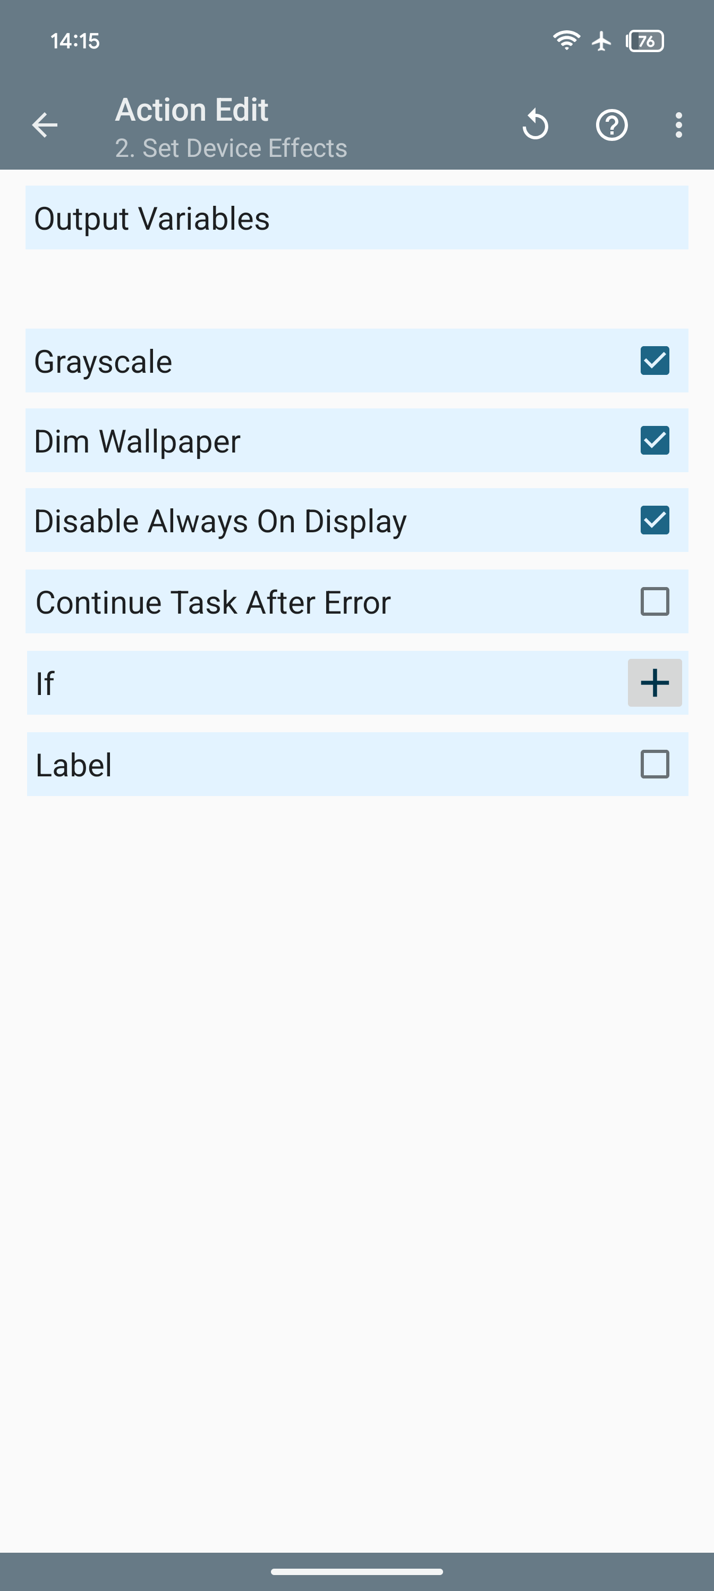Uncheck the Dim Wallpaper checkbox
This screenshot has height=1591, width=714.
654,440
